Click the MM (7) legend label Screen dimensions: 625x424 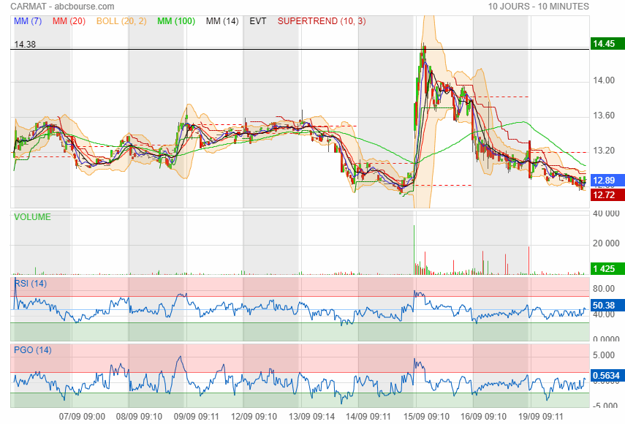pyautogui.click(x=29, y=21)
